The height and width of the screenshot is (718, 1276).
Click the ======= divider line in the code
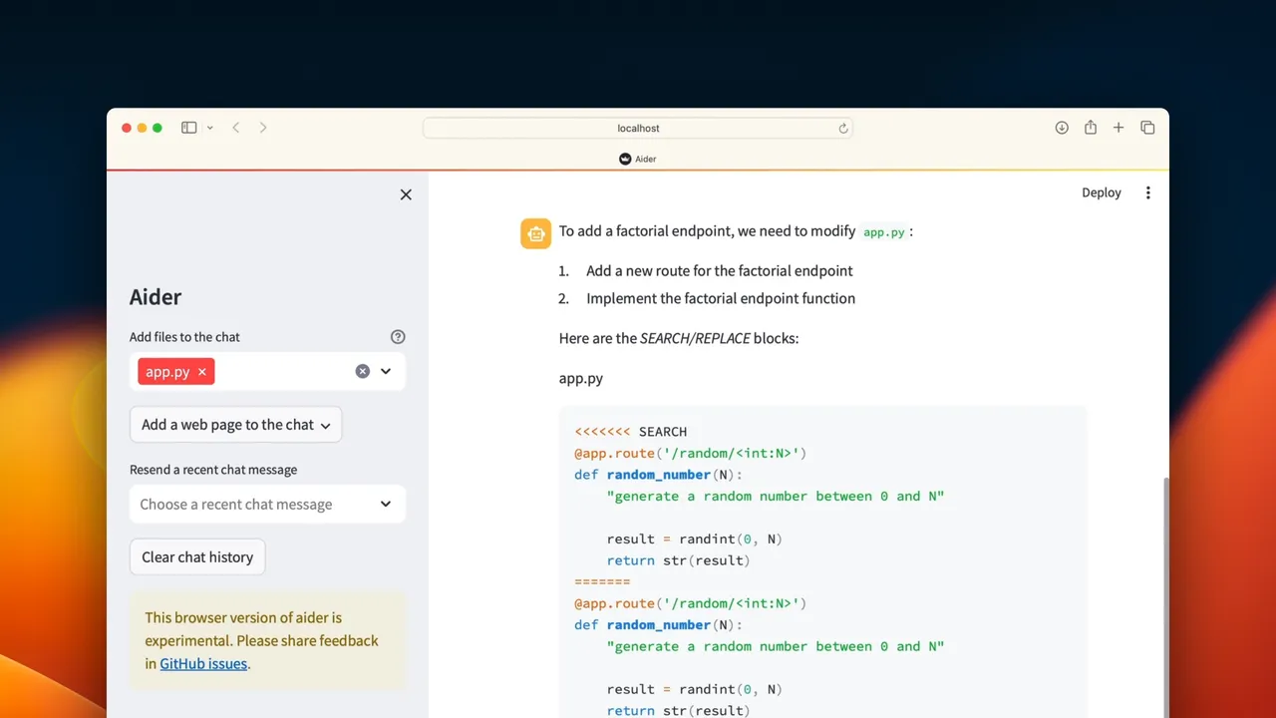602,581
